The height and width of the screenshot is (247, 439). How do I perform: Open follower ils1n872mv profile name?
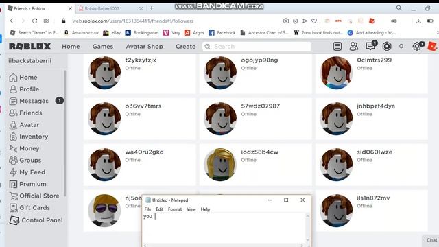(x=373, y=198)
